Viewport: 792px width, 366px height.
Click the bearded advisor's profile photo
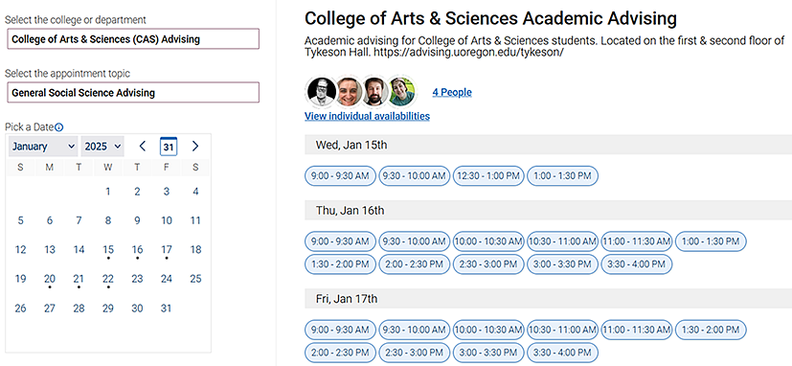[374, 92]
